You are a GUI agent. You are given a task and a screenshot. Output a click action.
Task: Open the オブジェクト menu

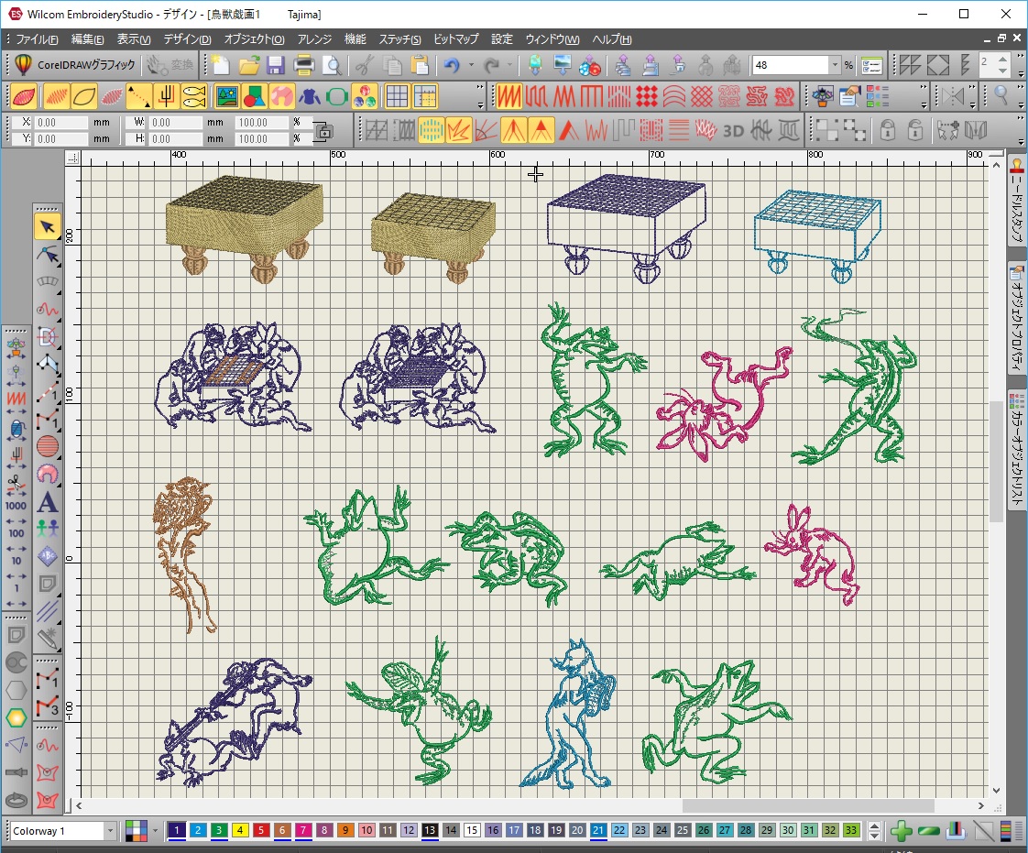[x=255, y=39]
